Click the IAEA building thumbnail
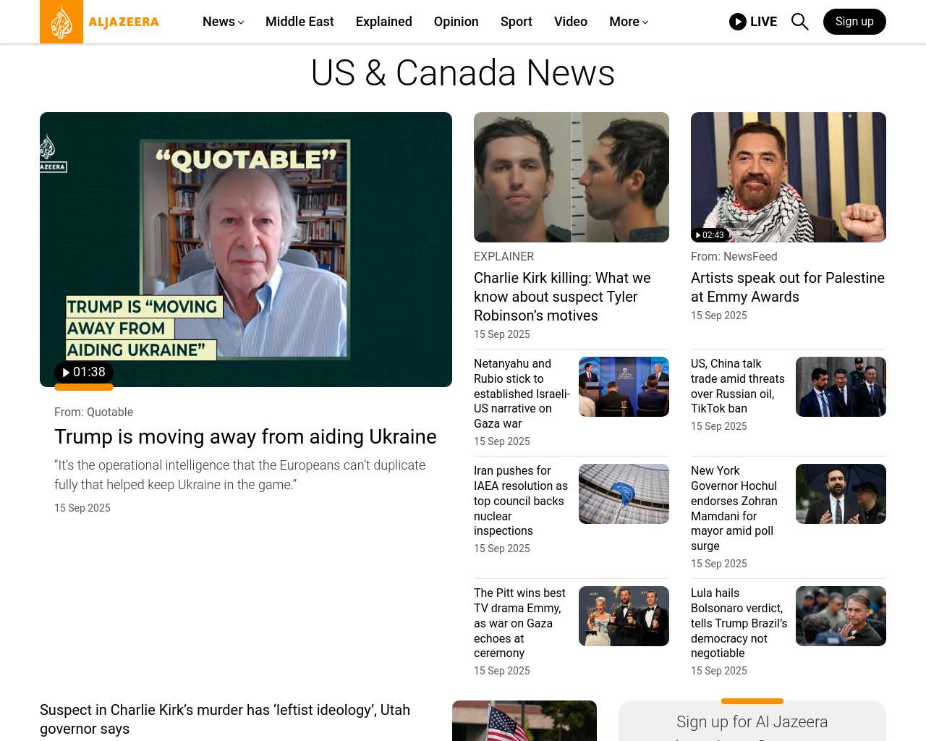The image size is (926, 741). [624, 494]
